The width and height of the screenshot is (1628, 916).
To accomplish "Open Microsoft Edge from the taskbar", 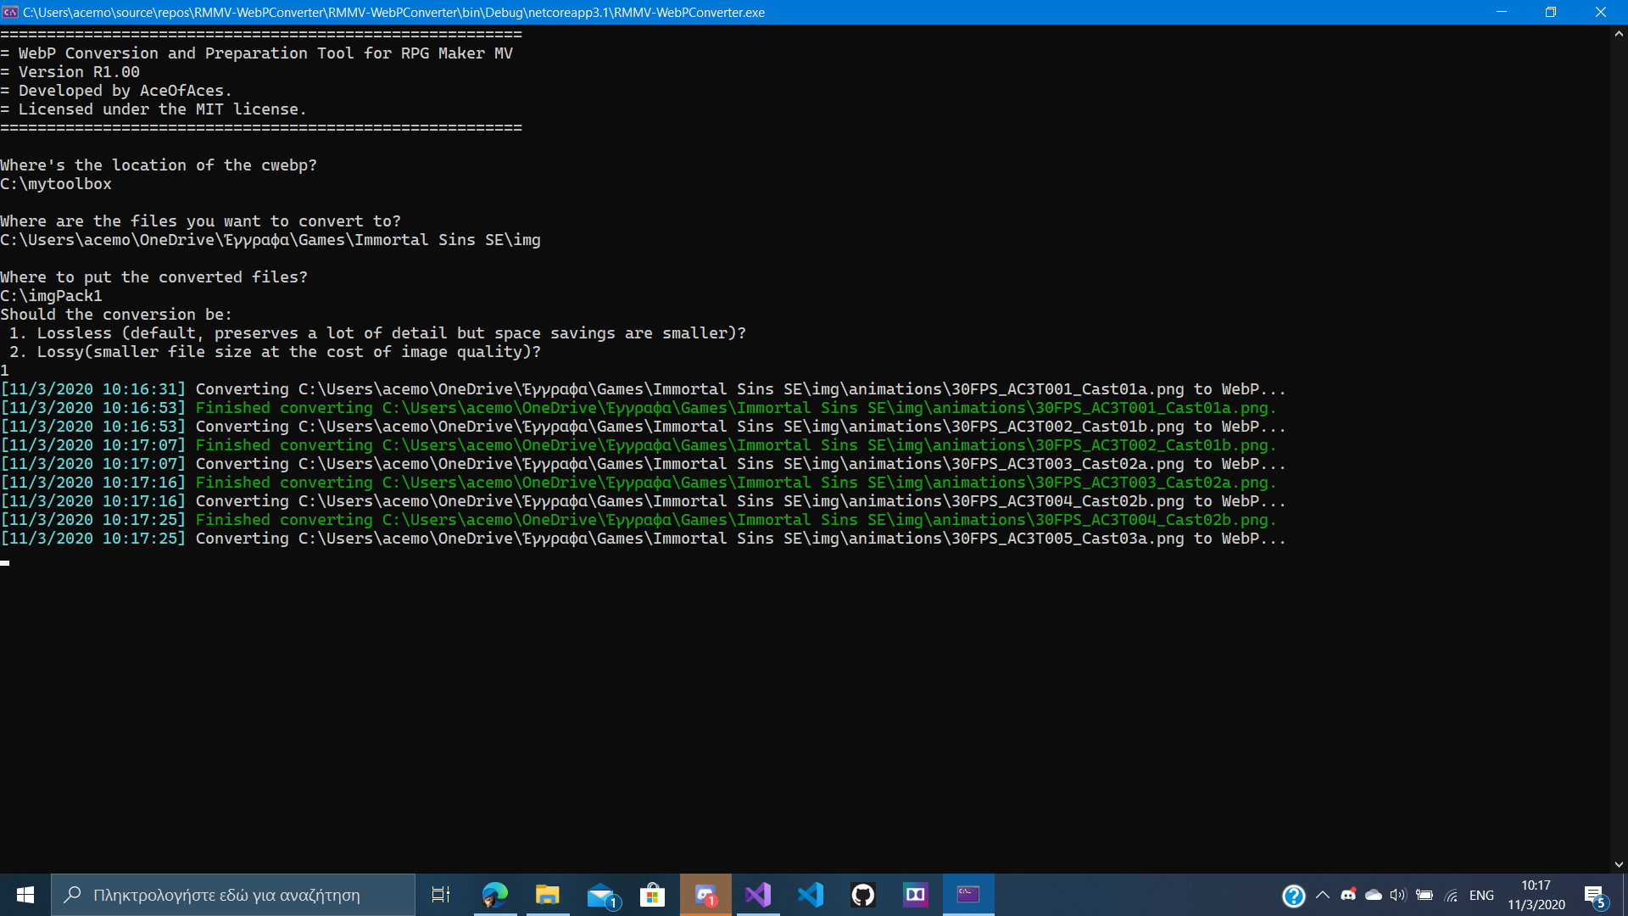I will coord(495,895).
